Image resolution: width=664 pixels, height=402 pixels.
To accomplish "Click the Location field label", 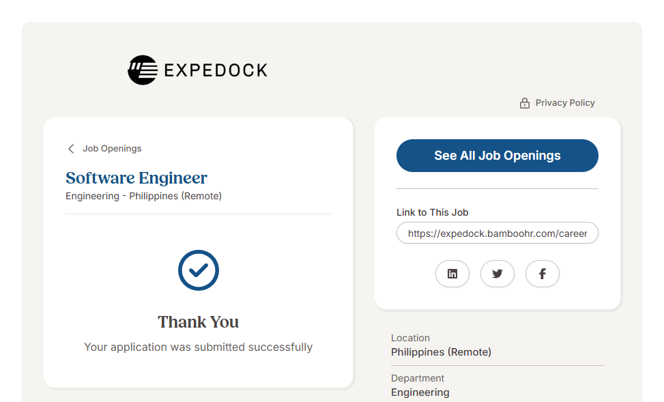I will coord(410,338).
